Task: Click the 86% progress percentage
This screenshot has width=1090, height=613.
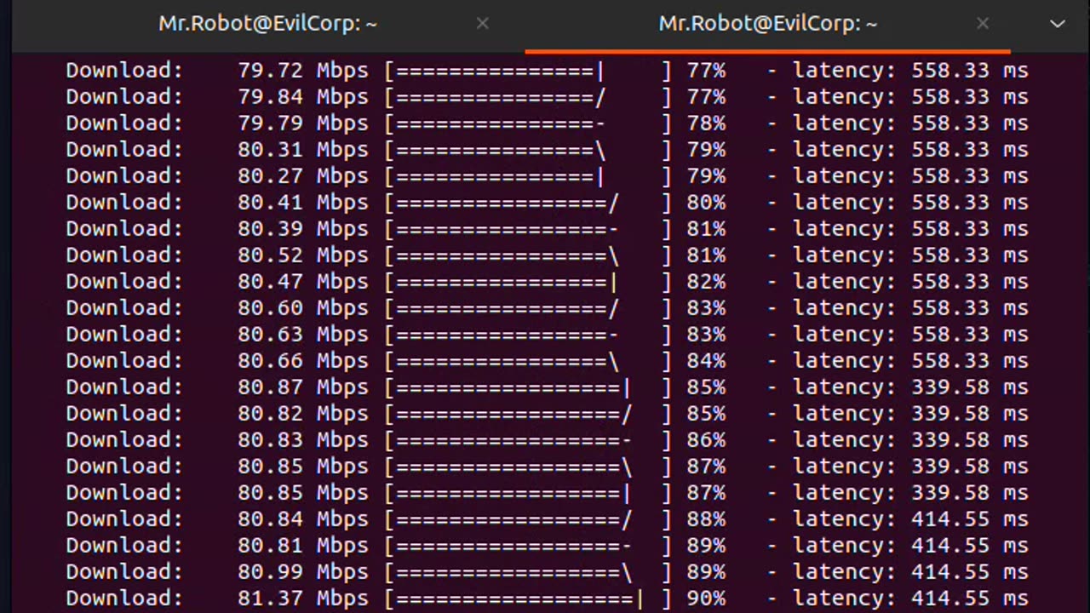Action: tap(706, 440)
